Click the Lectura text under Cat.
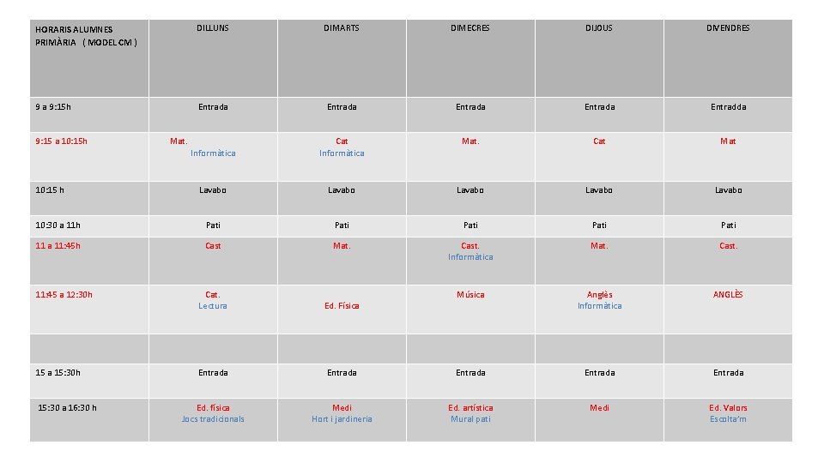The image size is (824, 463). coord(213,306)
